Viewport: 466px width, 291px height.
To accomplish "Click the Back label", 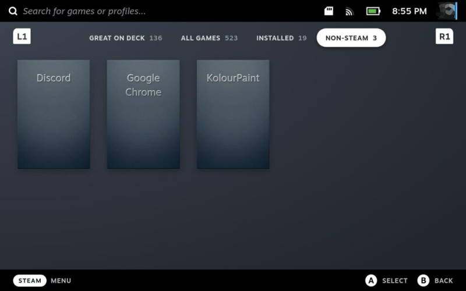I will pos(443,281).
